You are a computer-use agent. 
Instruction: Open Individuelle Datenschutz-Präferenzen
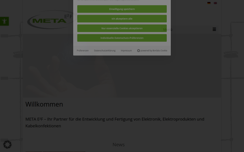[122, 38]
